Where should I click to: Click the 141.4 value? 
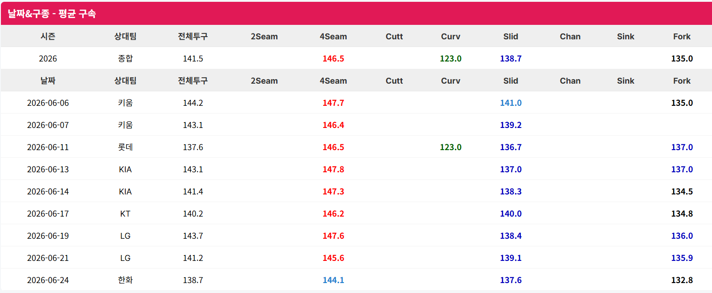click(193, 192)
